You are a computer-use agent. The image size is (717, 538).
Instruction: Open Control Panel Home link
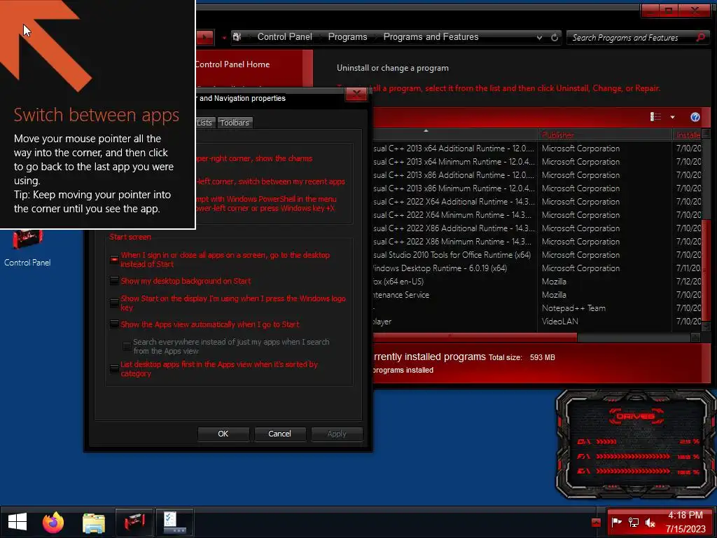232,64
